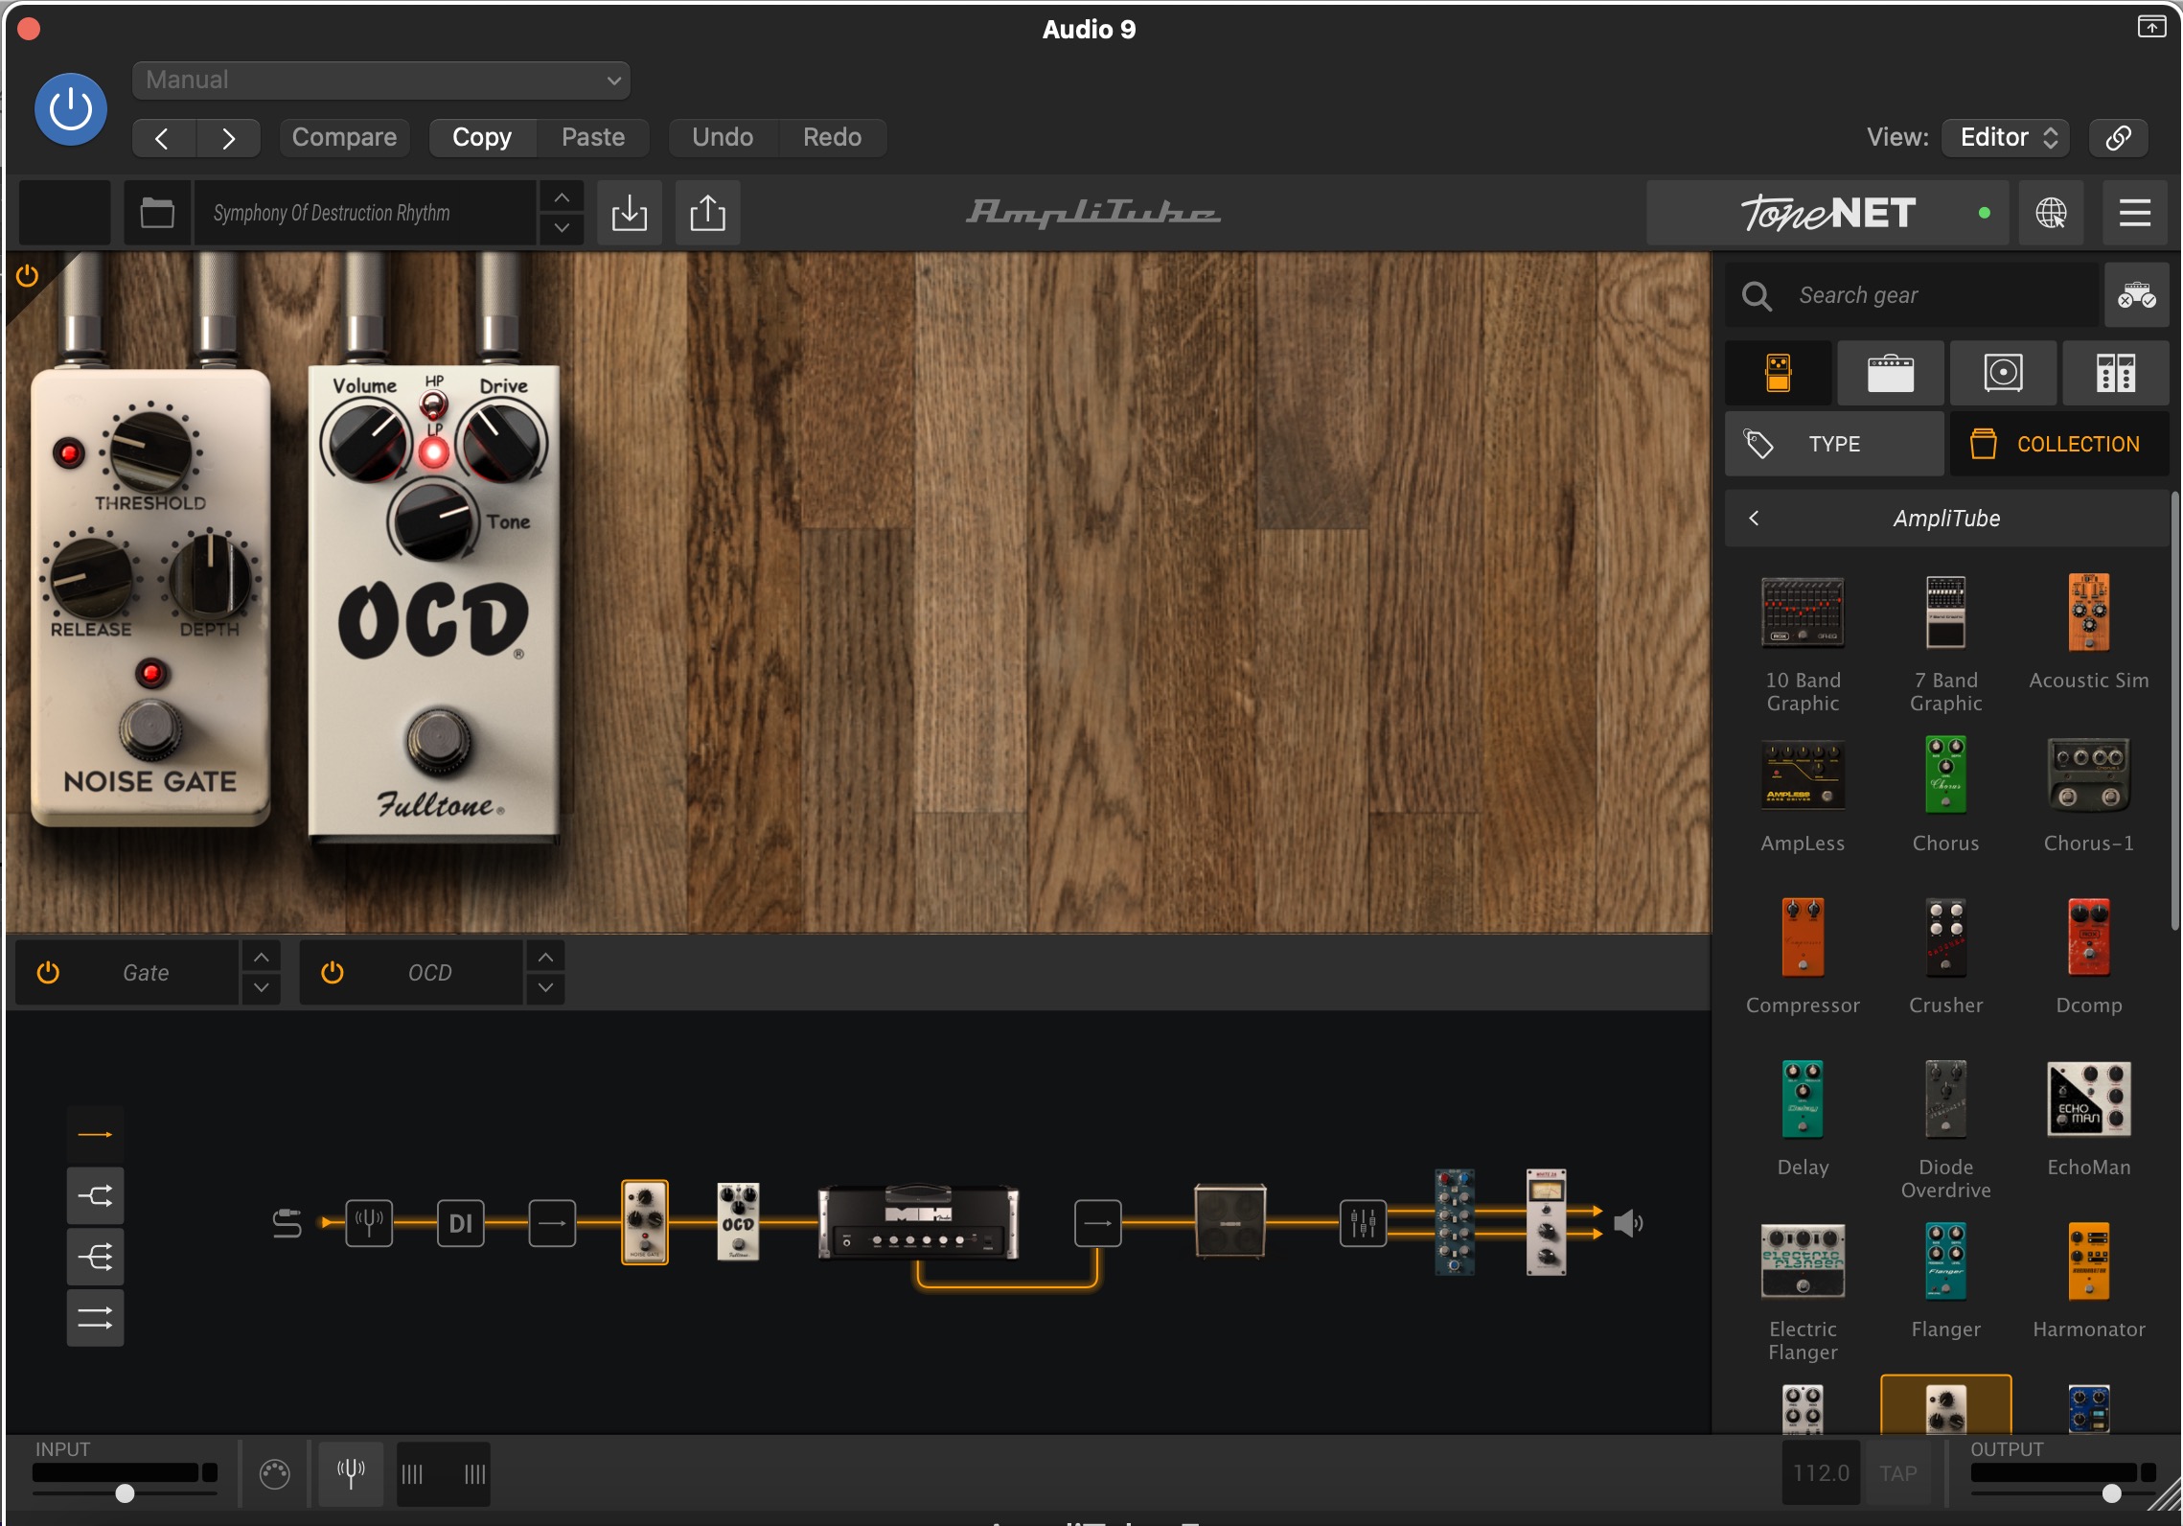Open the Manual preset dropdown

click(381, 81)
